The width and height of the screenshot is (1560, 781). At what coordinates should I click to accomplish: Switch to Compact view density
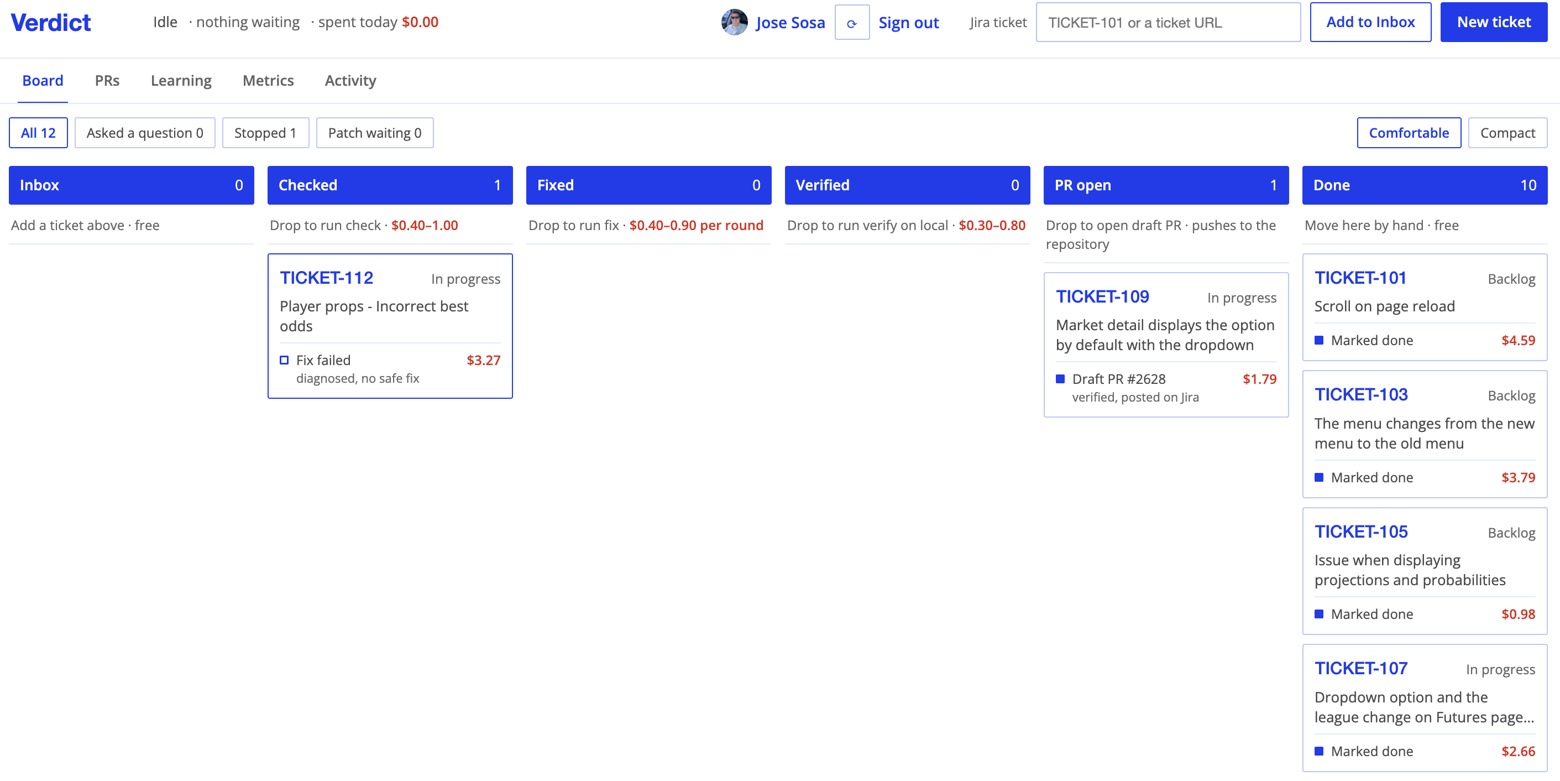(x=1507, y=133)
